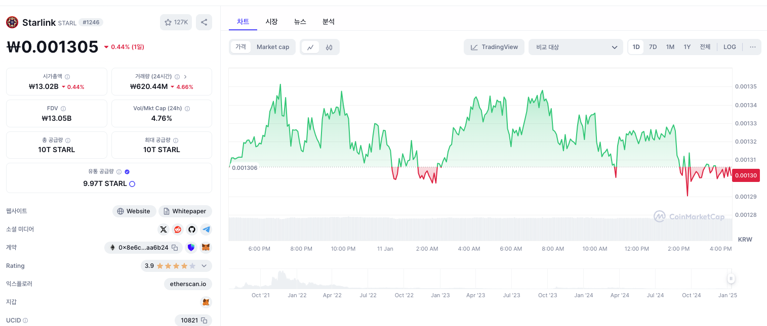Click the ₩0.001305 price value
Screen dimensions: 767x326
[x=53, y=46]
